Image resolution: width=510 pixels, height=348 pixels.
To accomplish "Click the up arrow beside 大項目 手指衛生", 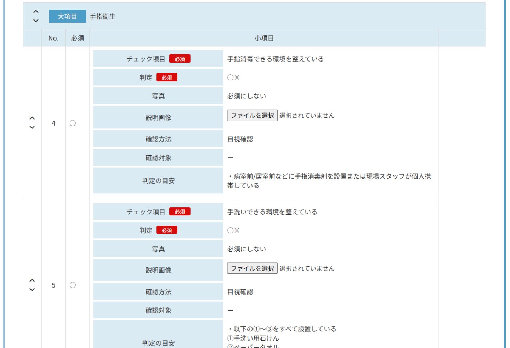I will [x=36, y=12].
